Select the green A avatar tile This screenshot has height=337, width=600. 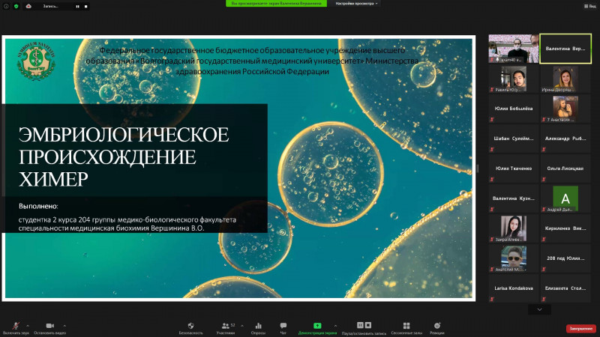click(x=565, y=198)
